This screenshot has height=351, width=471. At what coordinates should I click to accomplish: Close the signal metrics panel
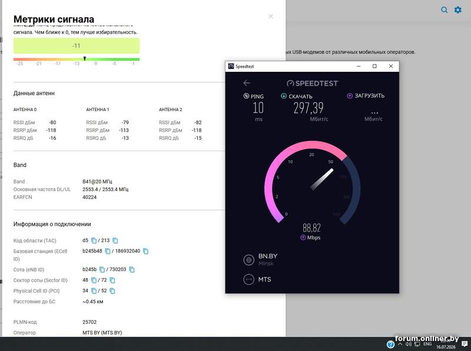coord(271,16)
